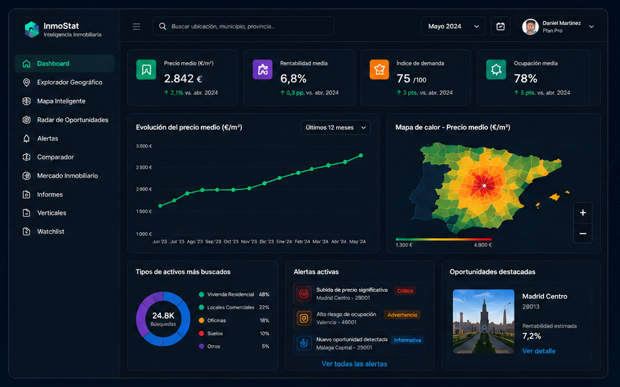Click the green Precio medio card icon

click(146, 70)
